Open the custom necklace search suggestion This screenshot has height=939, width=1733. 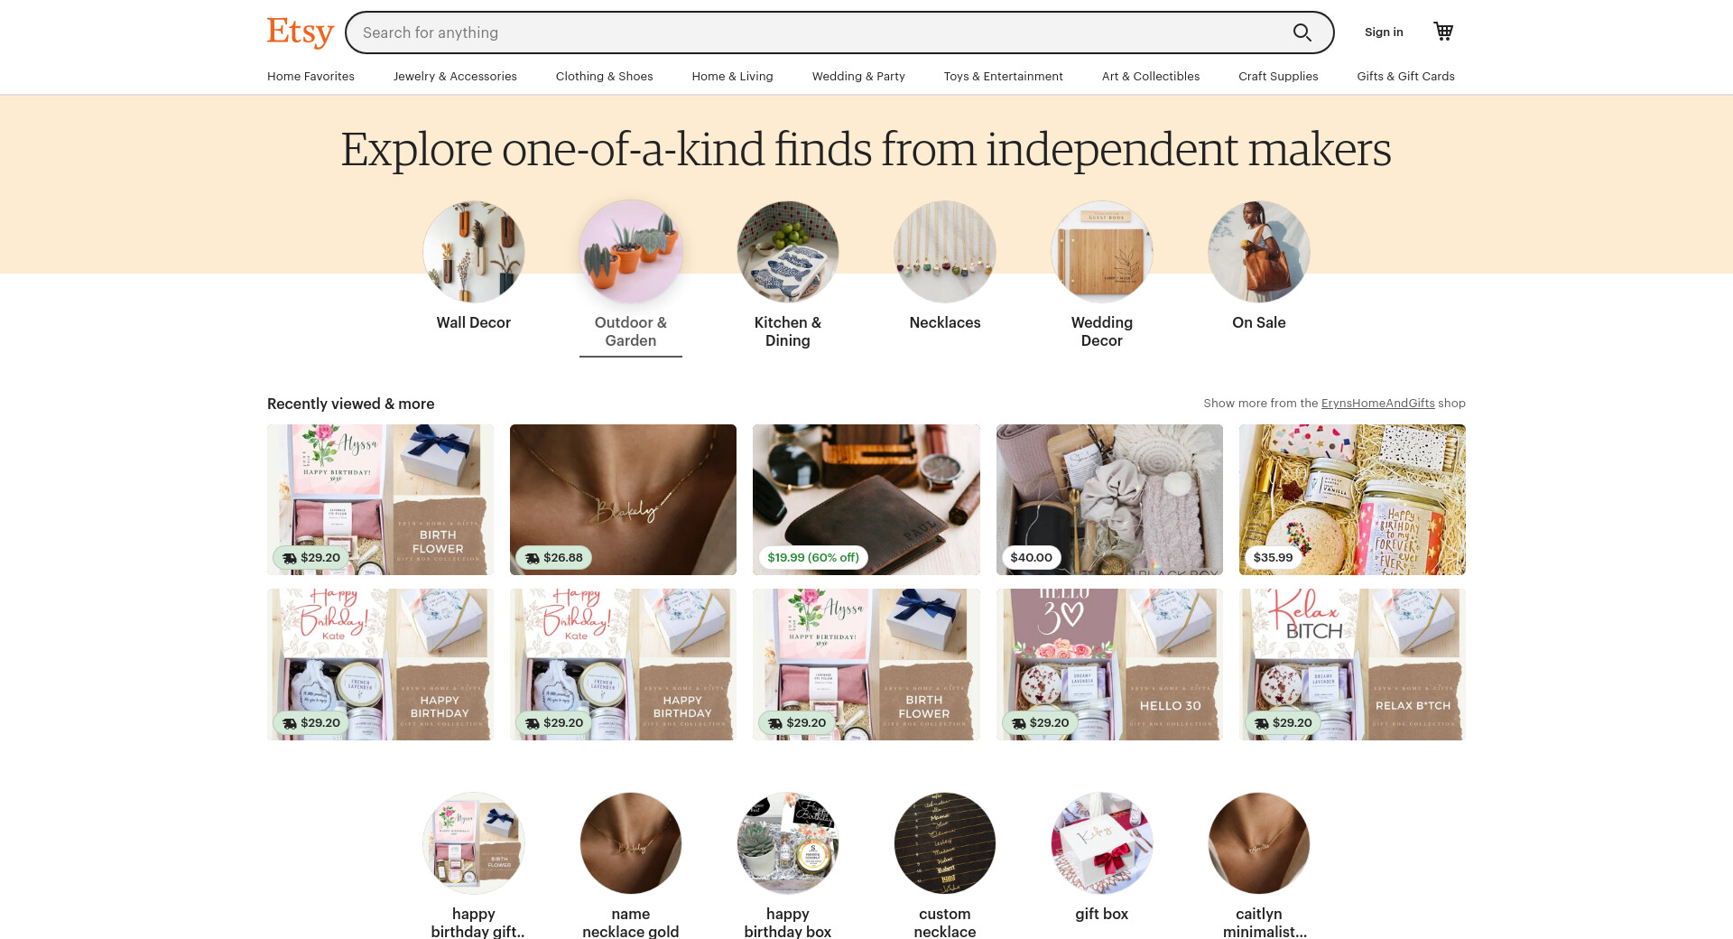click(945, 843)
